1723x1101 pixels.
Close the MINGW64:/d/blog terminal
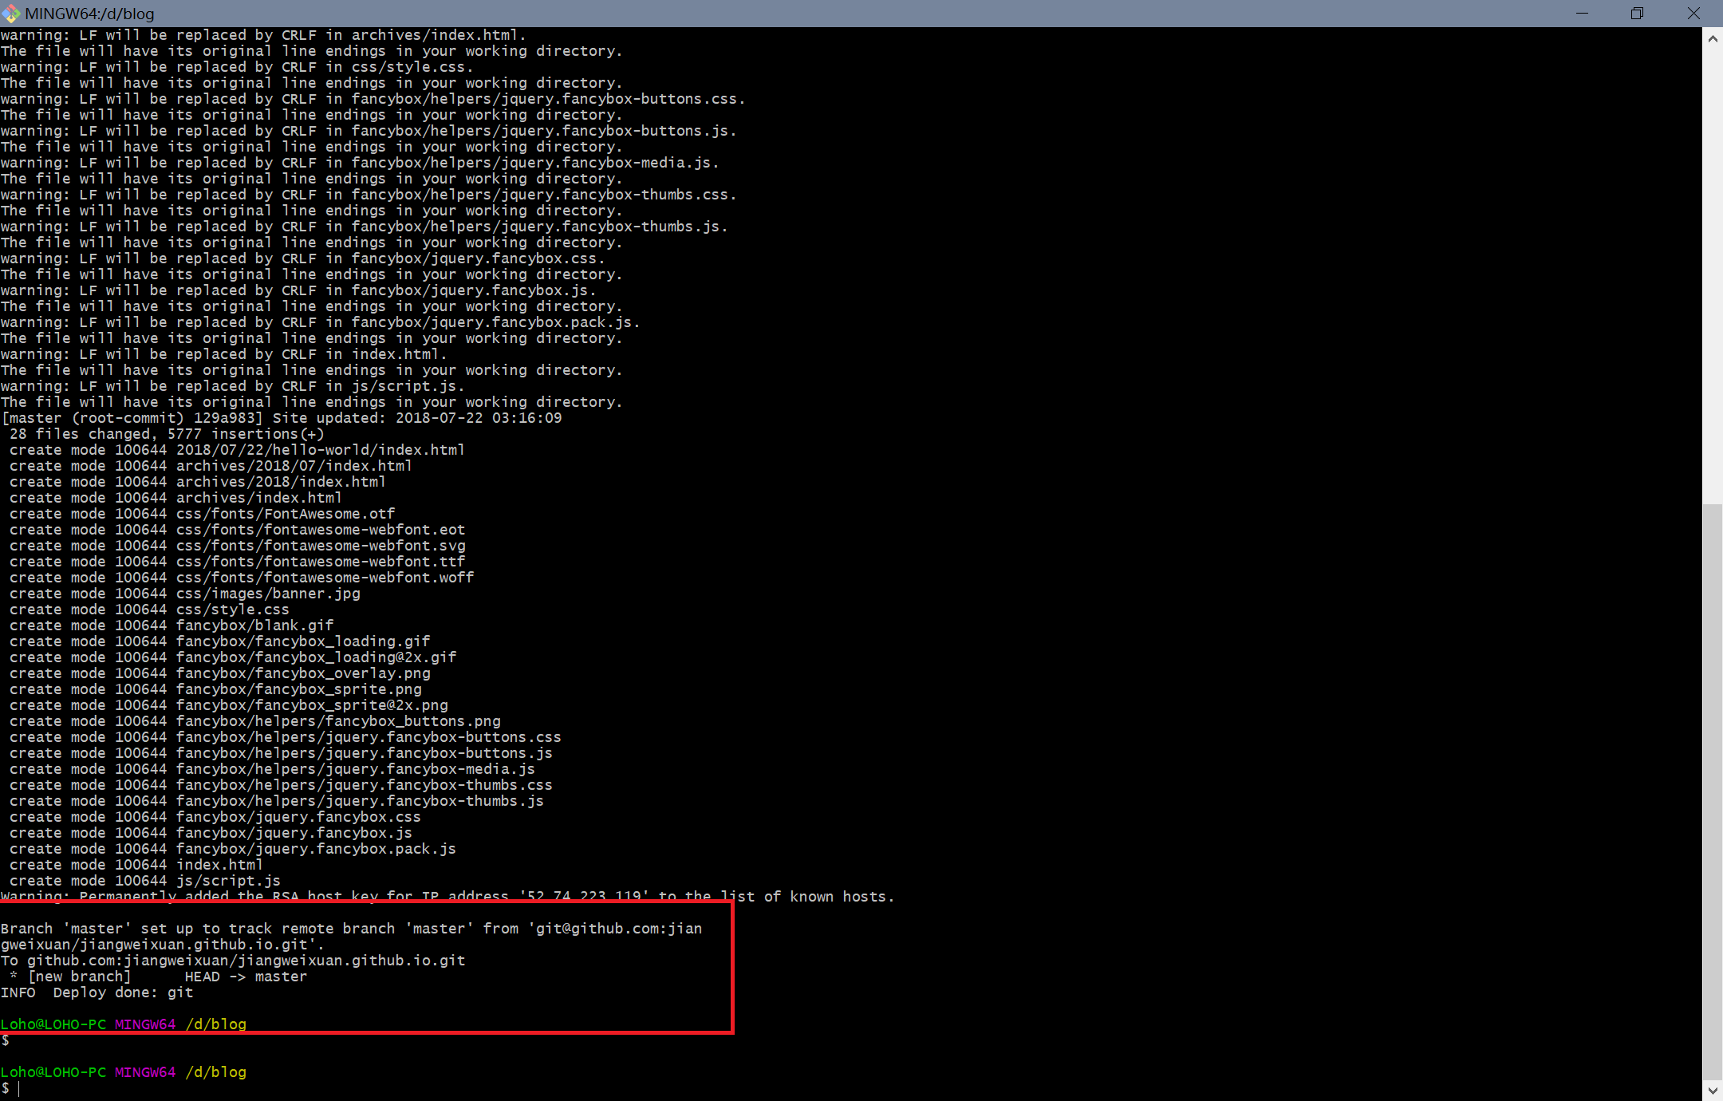click(1693, 13)
